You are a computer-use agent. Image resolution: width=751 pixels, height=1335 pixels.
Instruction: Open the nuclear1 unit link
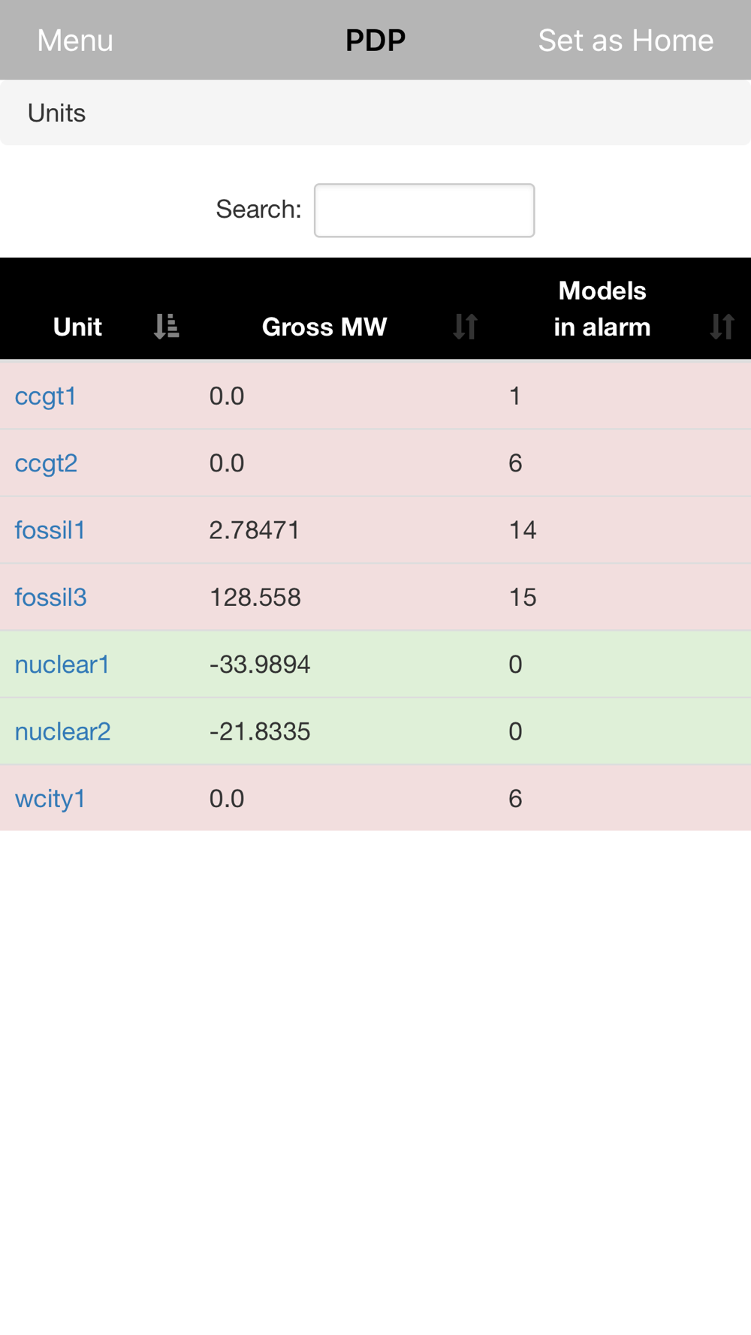pyautogui.click(x=62, y=664)
